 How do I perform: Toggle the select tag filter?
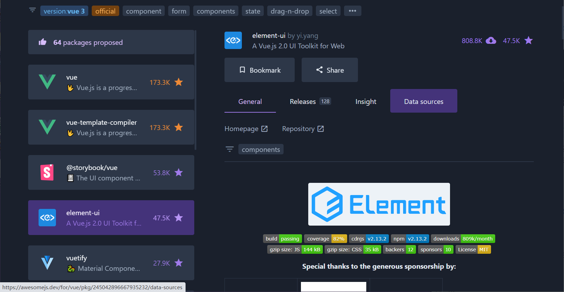pos(328,11)
